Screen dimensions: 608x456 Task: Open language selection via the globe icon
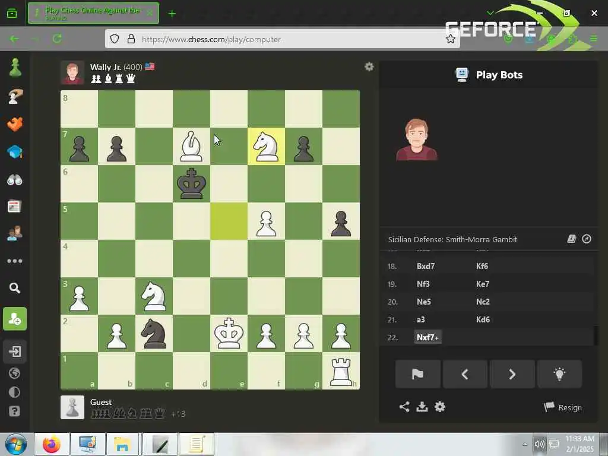14,373
